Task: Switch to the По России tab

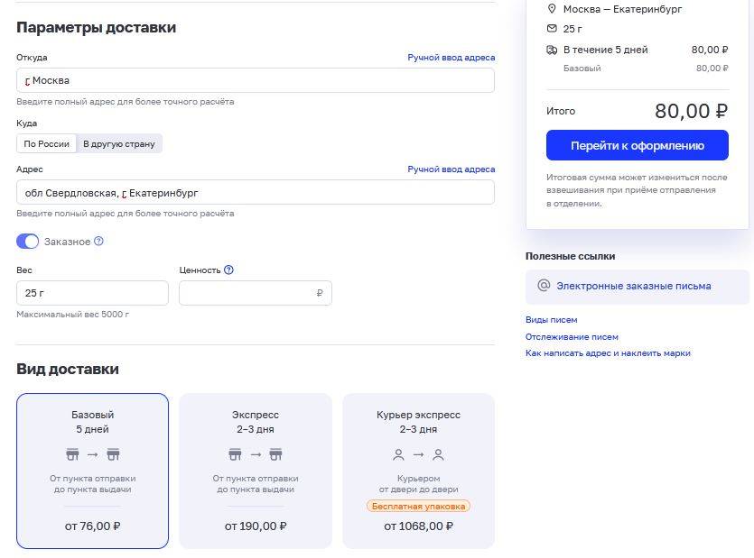Action: pyautogui.click(x=47, y=143)
